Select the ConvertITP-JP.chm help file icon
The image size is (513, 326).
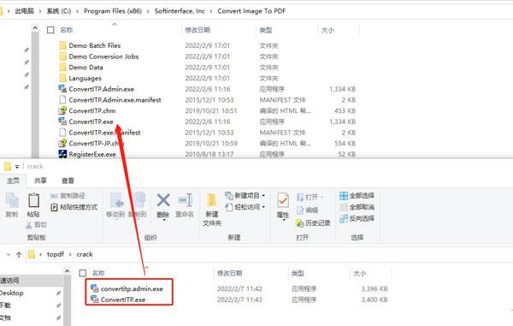62,143
